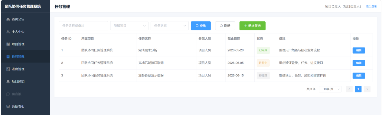Click the 刷新 refresh button
The image size is (382, 115).
click(225, 26)
